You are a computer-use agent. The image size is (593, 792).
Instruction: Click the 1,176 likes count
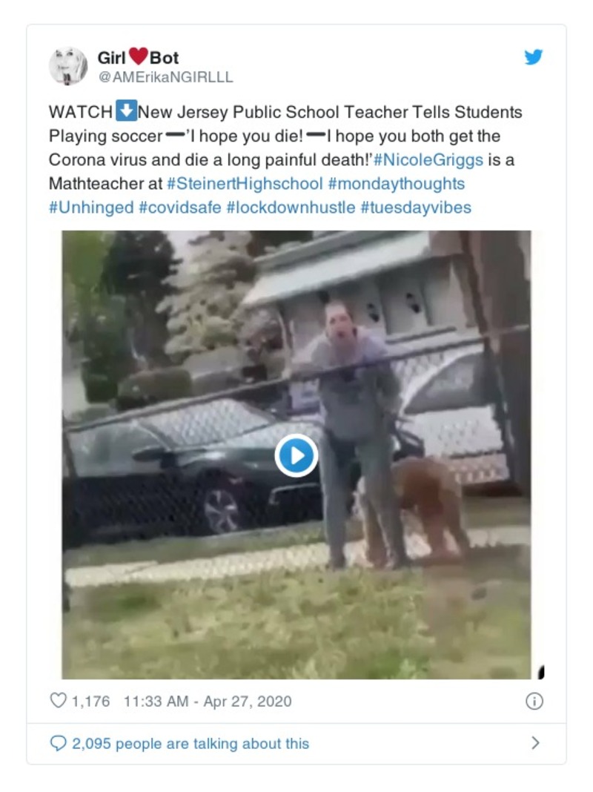[x=91, y=701]
